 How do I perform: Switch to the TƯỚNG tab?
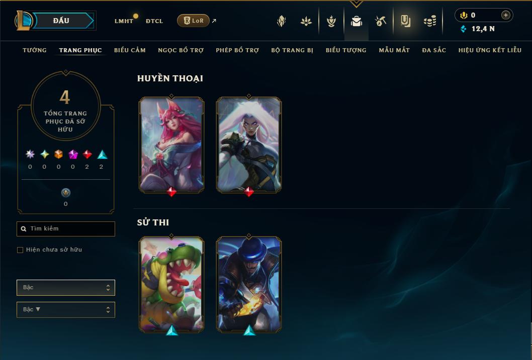tap(35, 50)
